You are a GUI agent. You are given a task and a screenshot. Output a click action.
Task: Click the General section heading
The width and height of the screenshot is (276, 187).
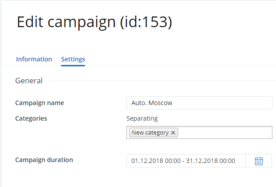[x=29, y=81]
